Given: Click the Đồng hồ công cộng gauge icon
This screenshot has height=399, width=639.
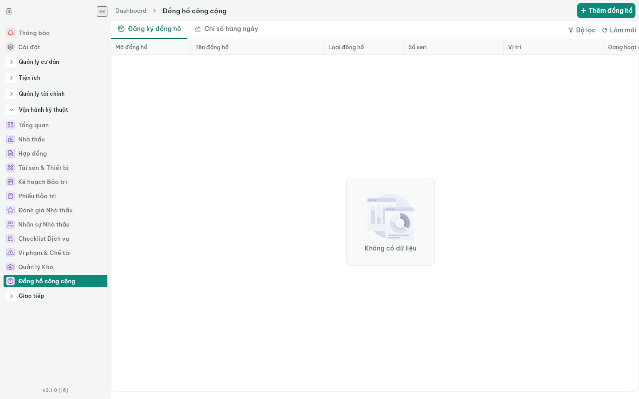Looking at the screenshot, I should pos(11,281).
